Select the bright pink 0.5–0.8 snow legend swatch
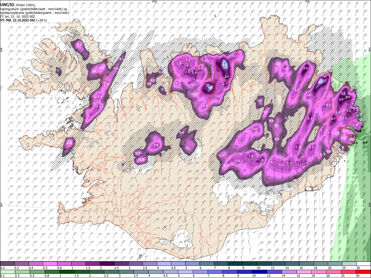Viewport: 371px width, 278px height. pos(50,264)
